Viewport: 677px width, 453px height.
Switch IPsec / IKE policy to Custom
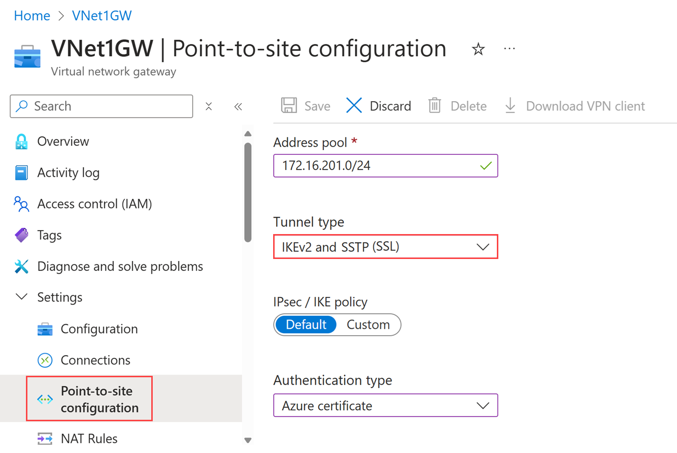pos(368,325)
